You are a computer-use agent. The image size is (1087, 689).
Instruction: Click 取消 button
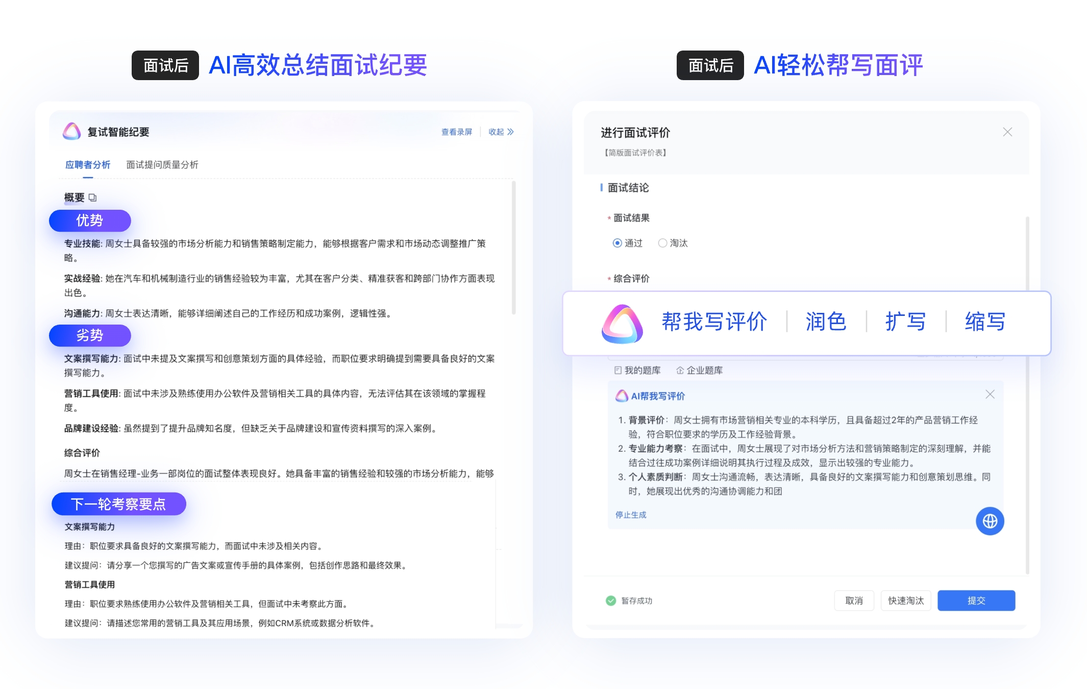click(x=854, y=601)
